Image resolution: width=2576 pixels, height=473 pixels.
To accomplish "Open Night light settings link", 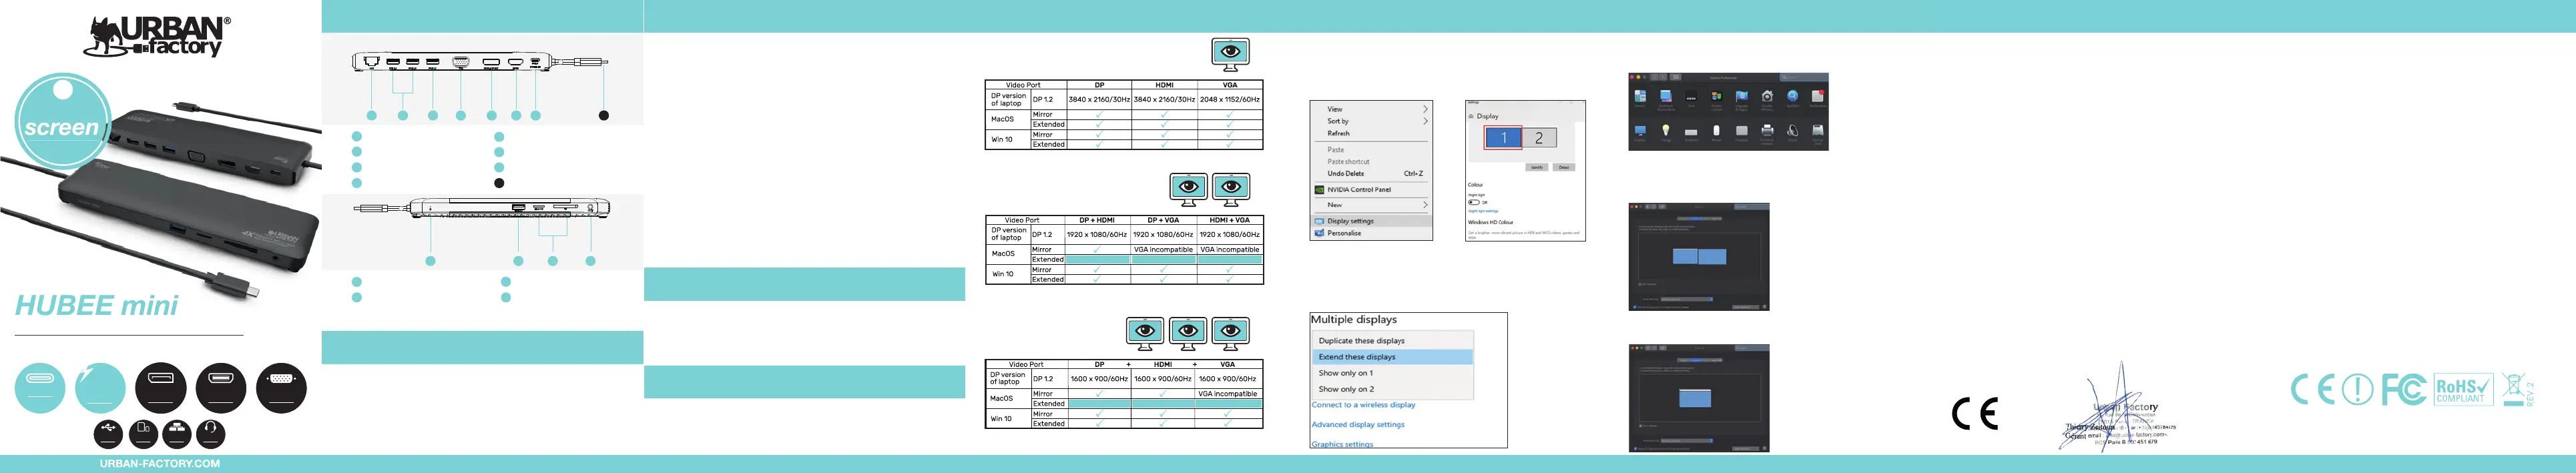I will [1483, 211].
